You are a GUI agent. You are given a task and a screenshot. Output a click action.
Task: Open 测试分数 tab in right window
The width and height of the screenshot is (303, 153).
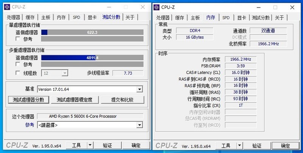[261, 18]
